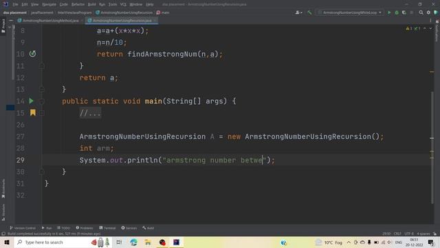This screenshot has height=248, width=440.
Task: Open File Explorer from taskbar
Action: [148, 242]
